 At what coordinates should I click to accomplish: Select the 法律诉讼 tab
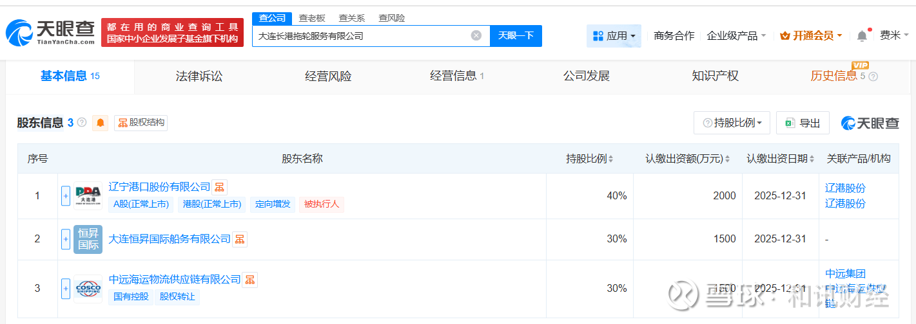(199, 76)
